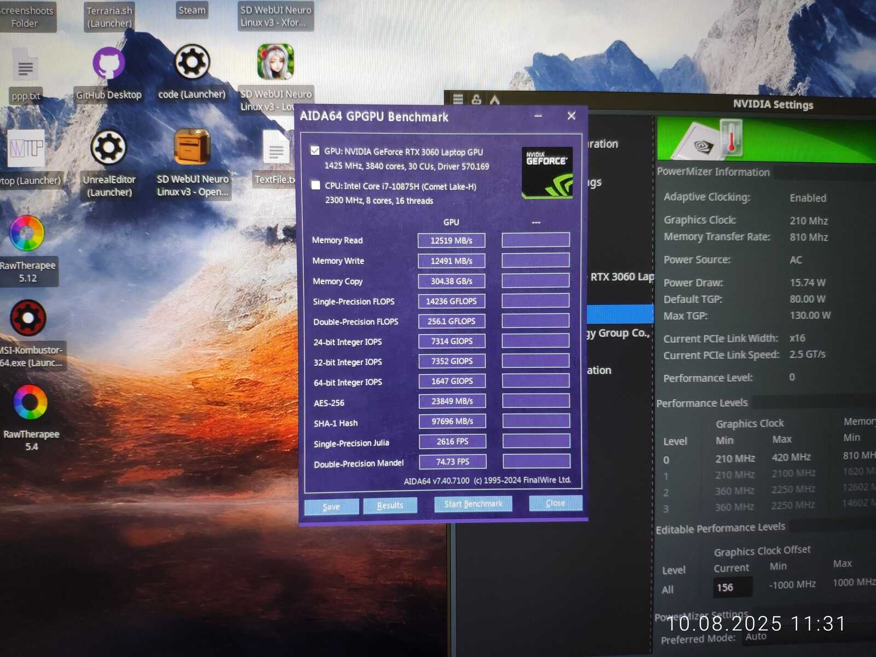Open Results in AIDA64 benchmark

coord(390,505)
